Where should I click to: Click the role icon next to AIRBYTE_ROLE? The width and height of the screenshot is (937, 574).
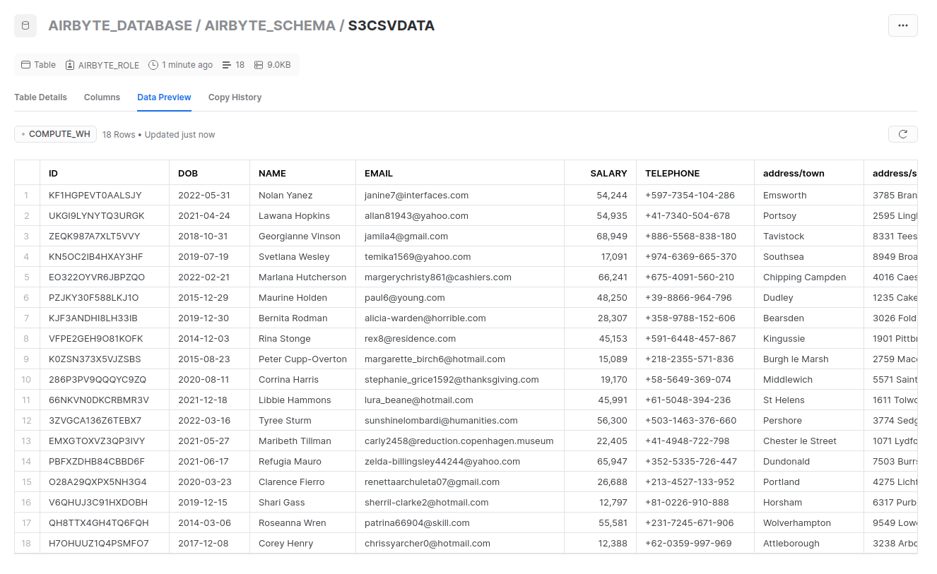pyautogui.click(x=69, y=64)
